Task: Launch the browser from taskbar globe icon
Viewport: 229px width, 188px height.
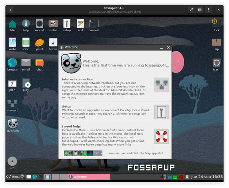Action: point(35,177)
